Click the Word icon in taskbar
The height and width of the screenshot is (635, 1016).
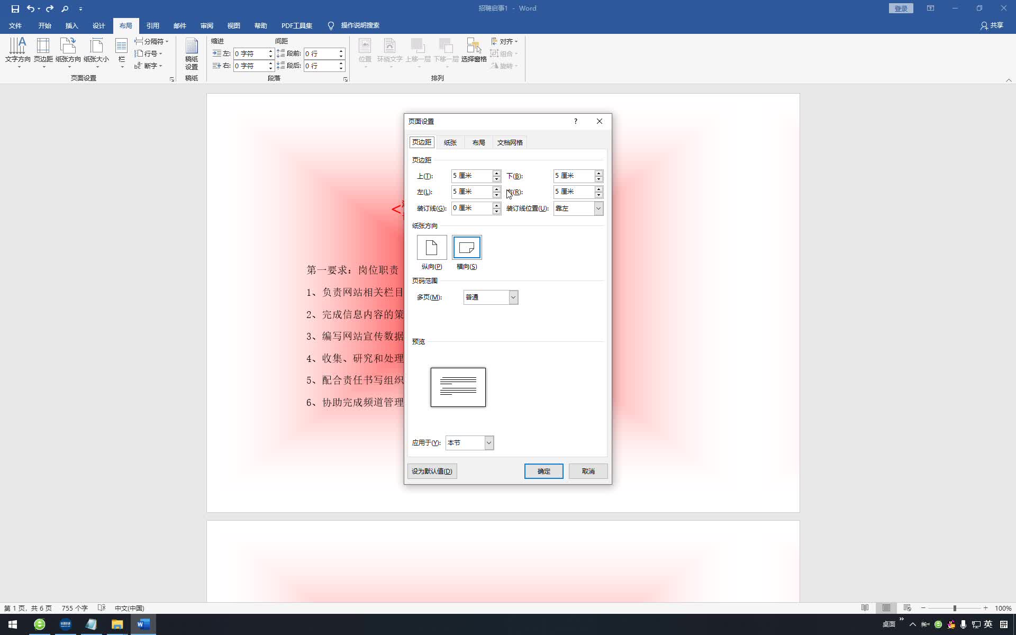[143, 624]
